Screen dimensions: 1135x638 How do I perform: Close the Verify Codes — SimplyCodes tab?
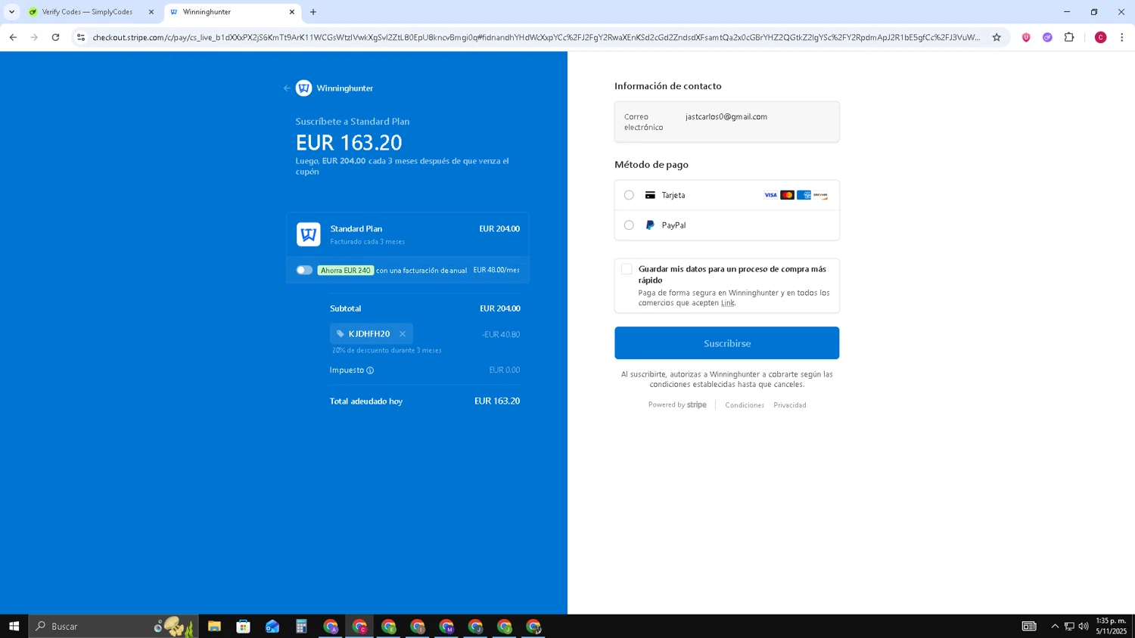(x=151, y=12)
